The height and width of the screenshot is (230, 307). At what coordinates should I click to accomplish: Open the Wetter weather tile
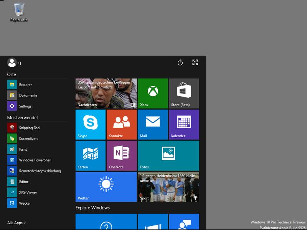point(106,187)
